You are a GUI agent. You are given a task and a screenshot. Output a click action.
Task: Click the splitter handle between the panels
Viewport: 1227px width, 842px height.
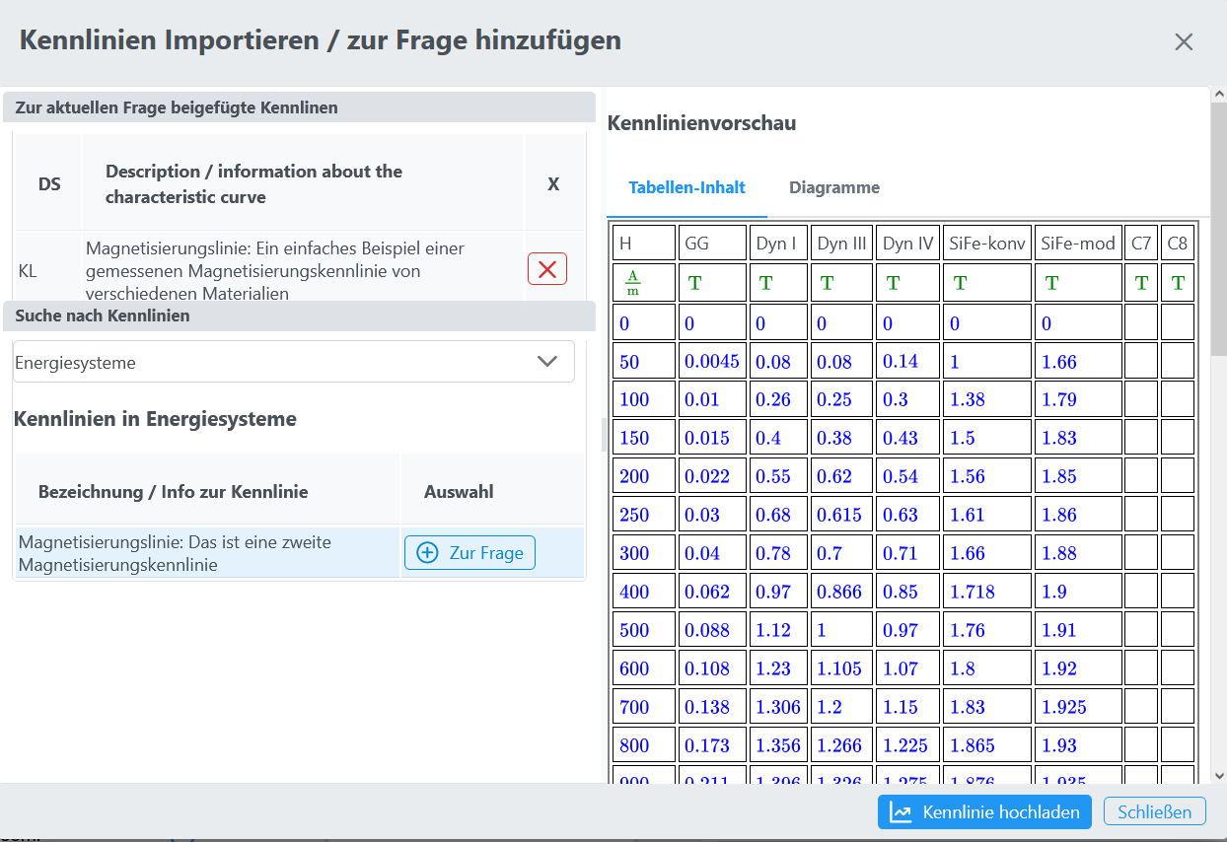(604, 434)
